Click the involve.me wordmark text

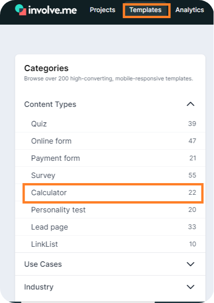(x=52, y=10)
